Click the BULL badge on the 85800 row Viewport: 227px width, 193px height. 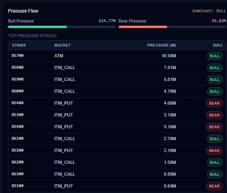point(215,68)
